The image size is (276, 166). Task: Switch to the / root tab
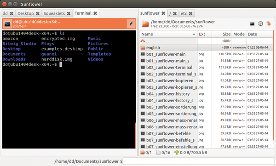pos(170,13)
